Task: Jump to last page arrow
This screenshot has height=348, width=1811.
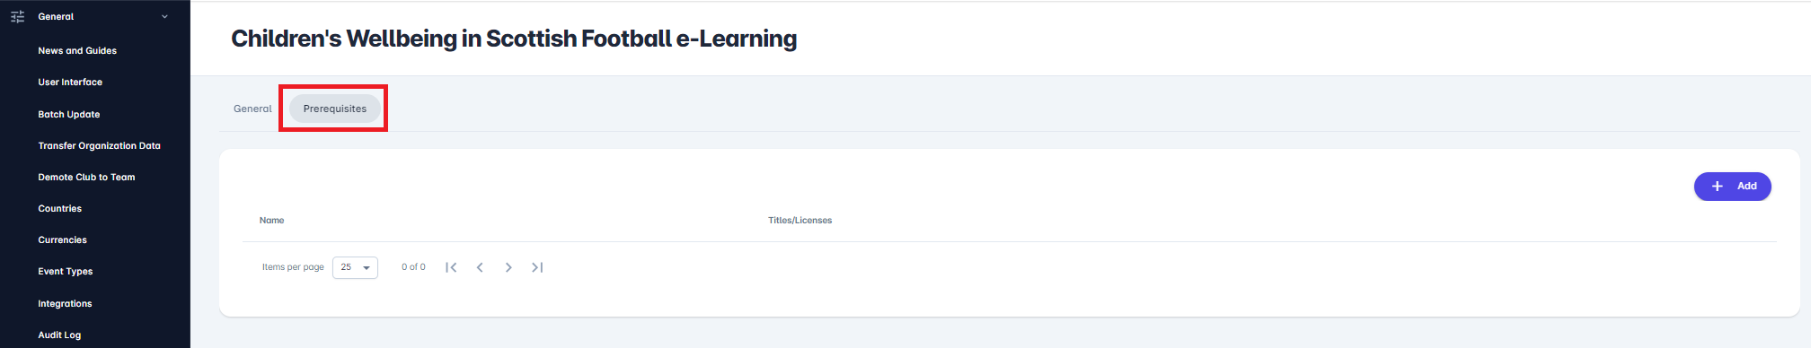Action: tap(537, 267)
